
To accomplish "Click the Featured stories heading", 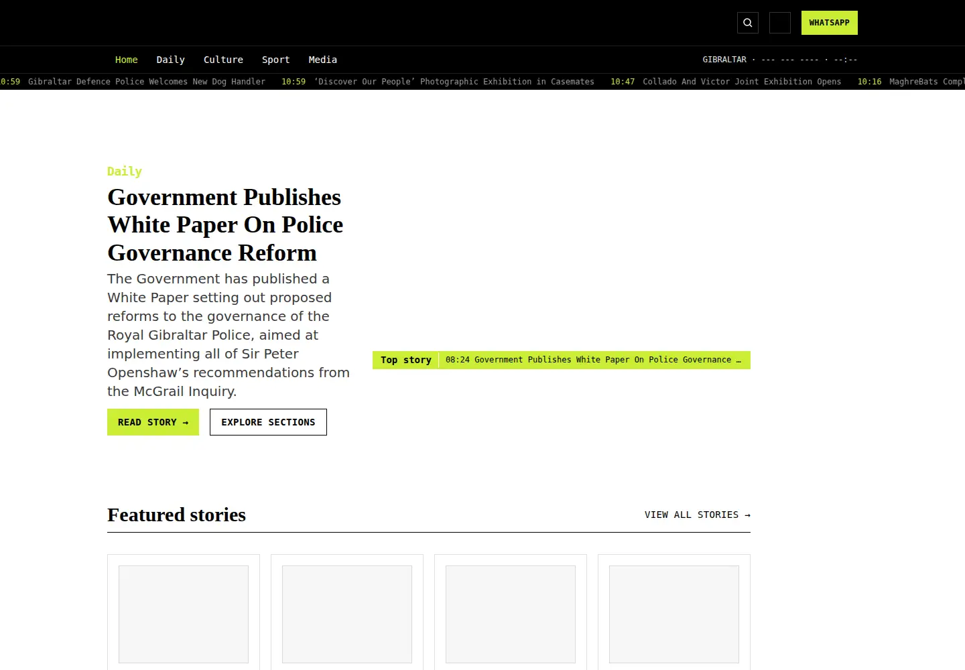I will (177, 515).
